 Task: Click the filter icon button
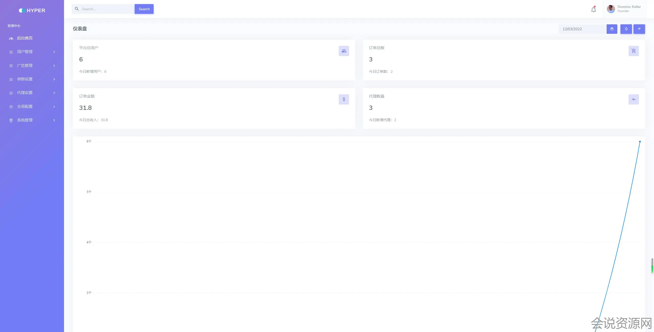click(639, 29)
